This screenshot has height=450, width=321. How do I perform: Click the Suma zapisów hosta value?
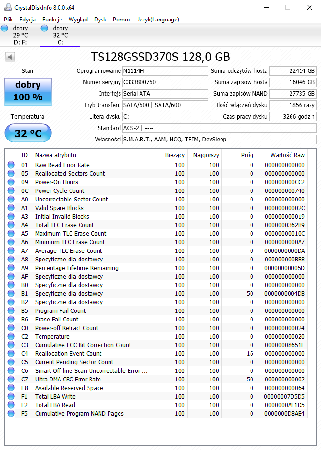tap(293, 82)
